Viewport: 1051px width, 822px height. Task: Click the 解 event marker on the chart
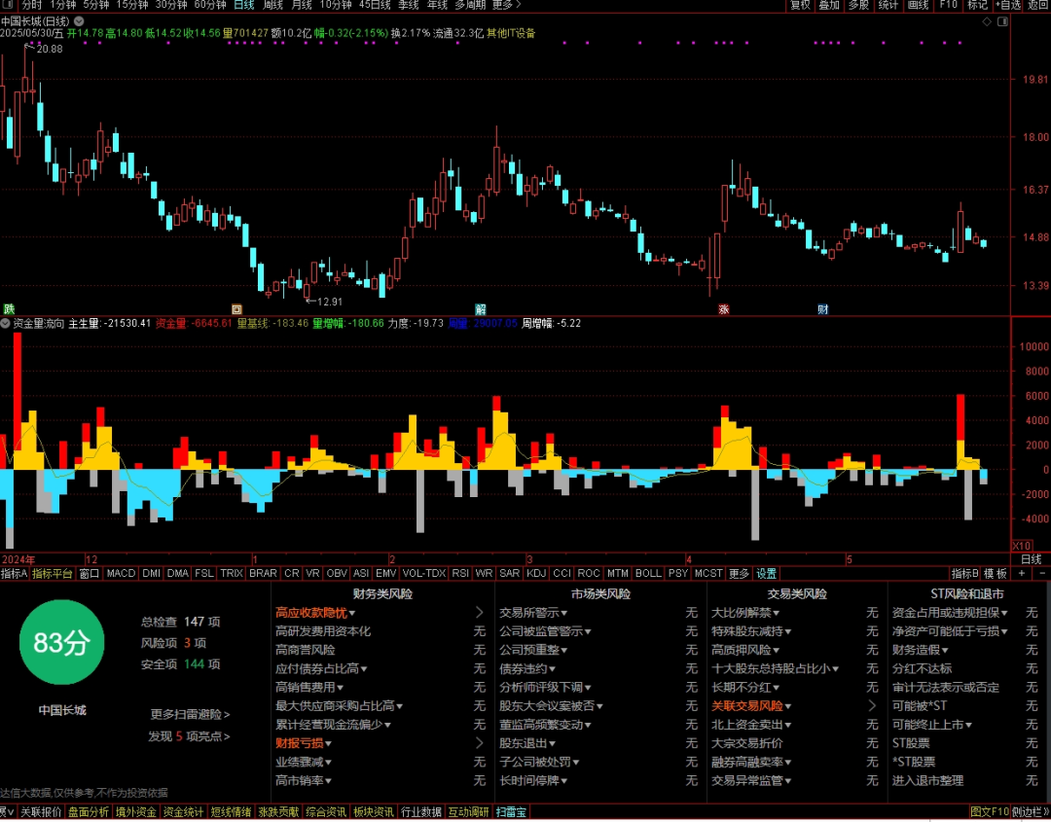[481, 309]
